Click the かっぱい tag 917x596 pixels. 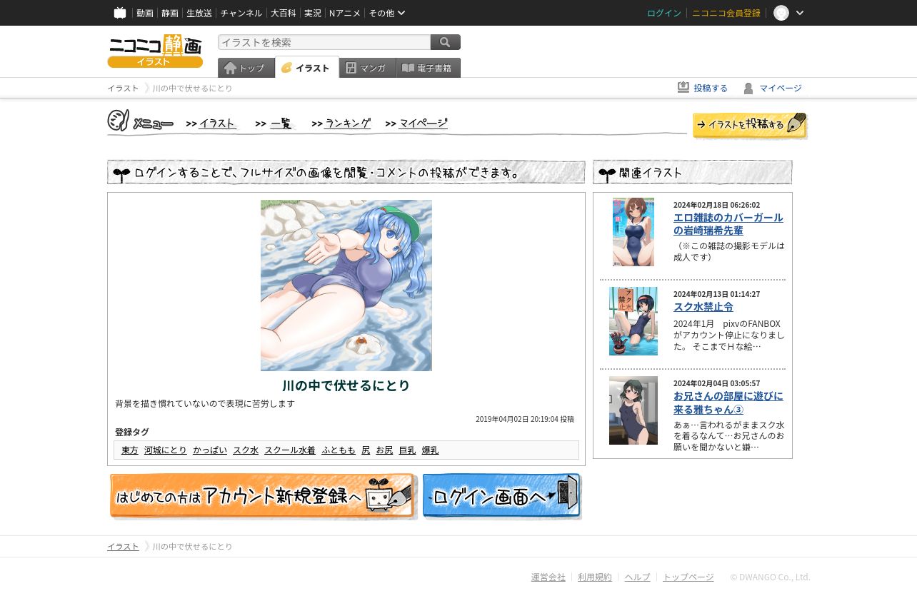click(x=210, y=450)
